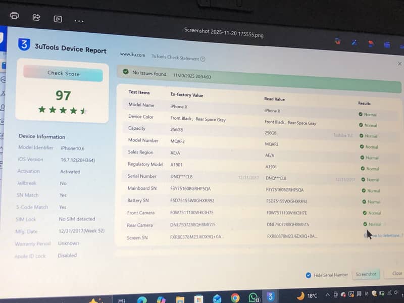Image resolution: width=404 pixels, height=303 pixels.
Task: Click the Activated status value
Action: 70,172
